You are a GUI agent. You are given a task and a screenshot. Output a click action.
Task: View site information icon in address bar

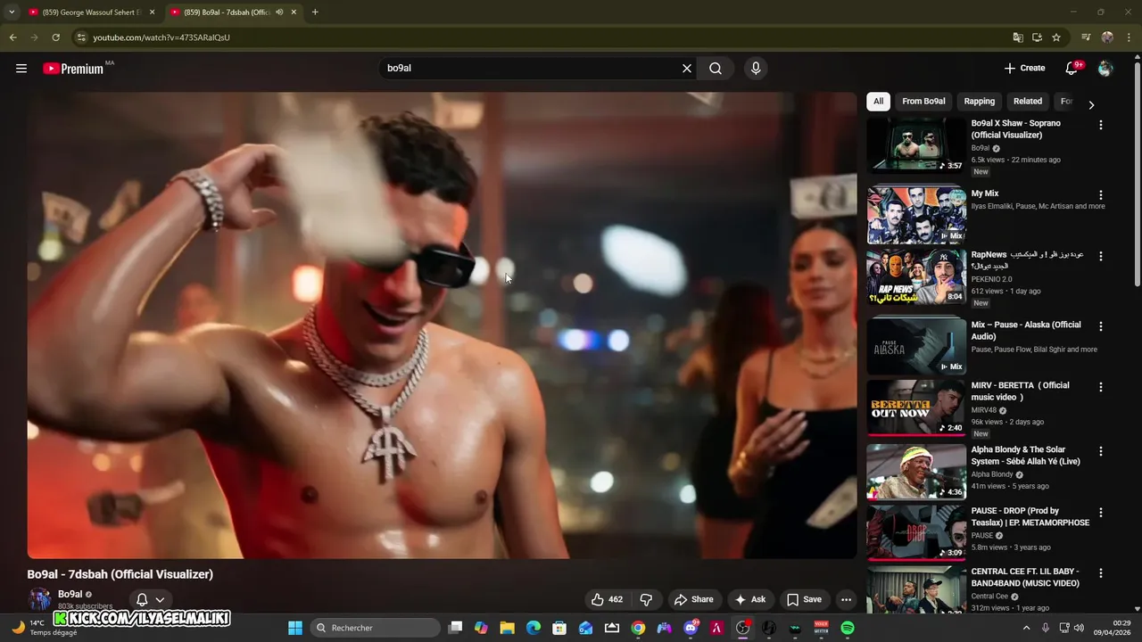(x=81, y=37)
